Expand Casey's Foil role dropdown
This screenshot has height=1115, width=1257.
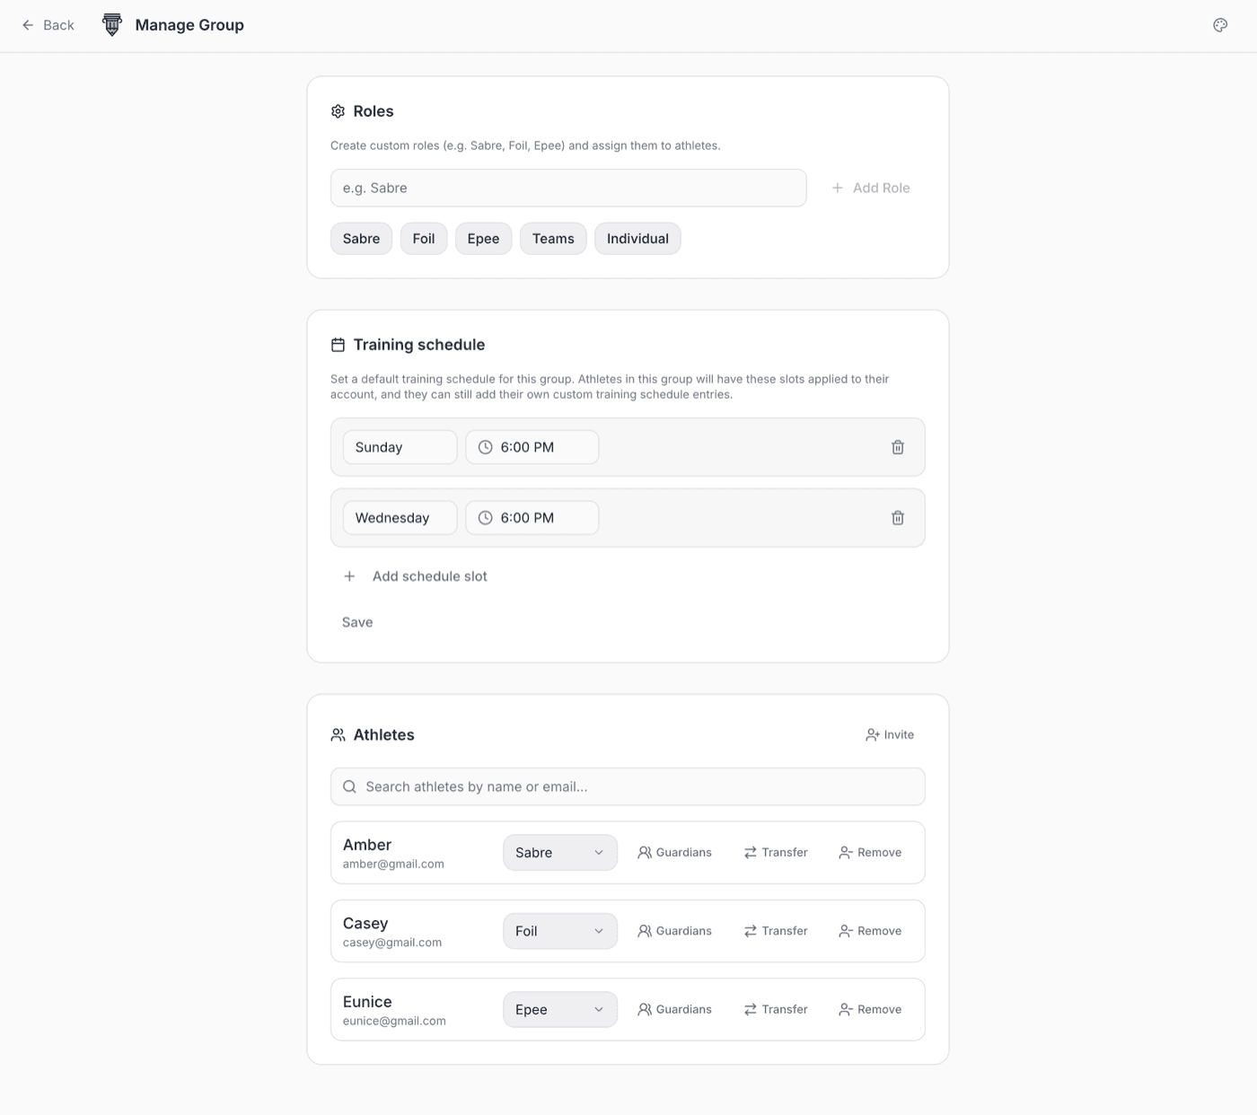coord(559,931)
